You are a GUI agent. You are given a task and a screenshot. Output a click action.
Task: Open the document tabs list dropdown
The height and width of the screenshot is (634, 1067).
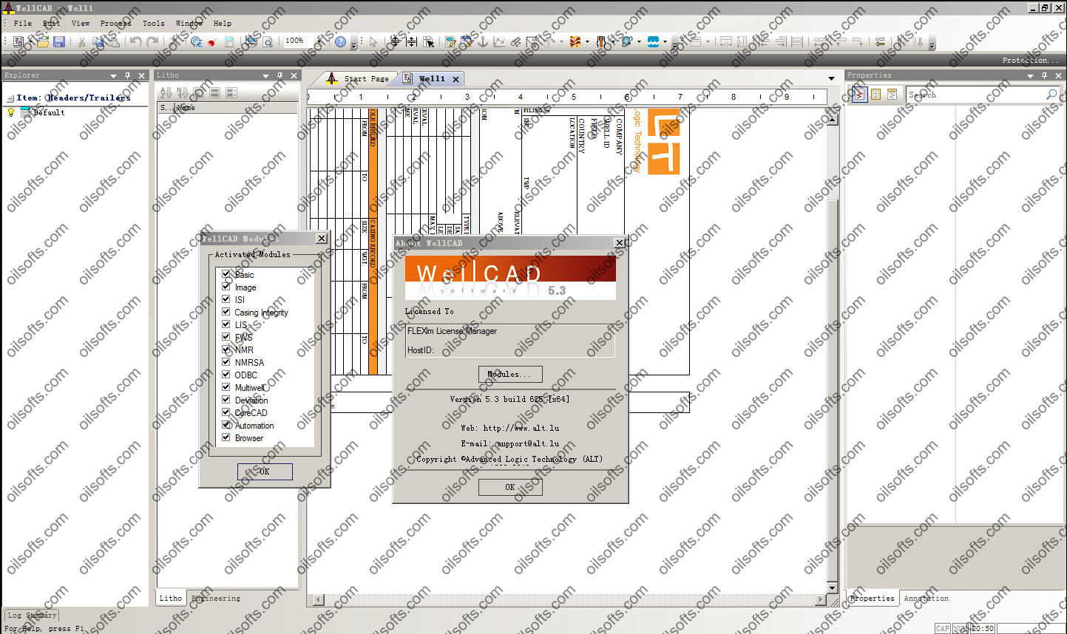tap(831, 78)
